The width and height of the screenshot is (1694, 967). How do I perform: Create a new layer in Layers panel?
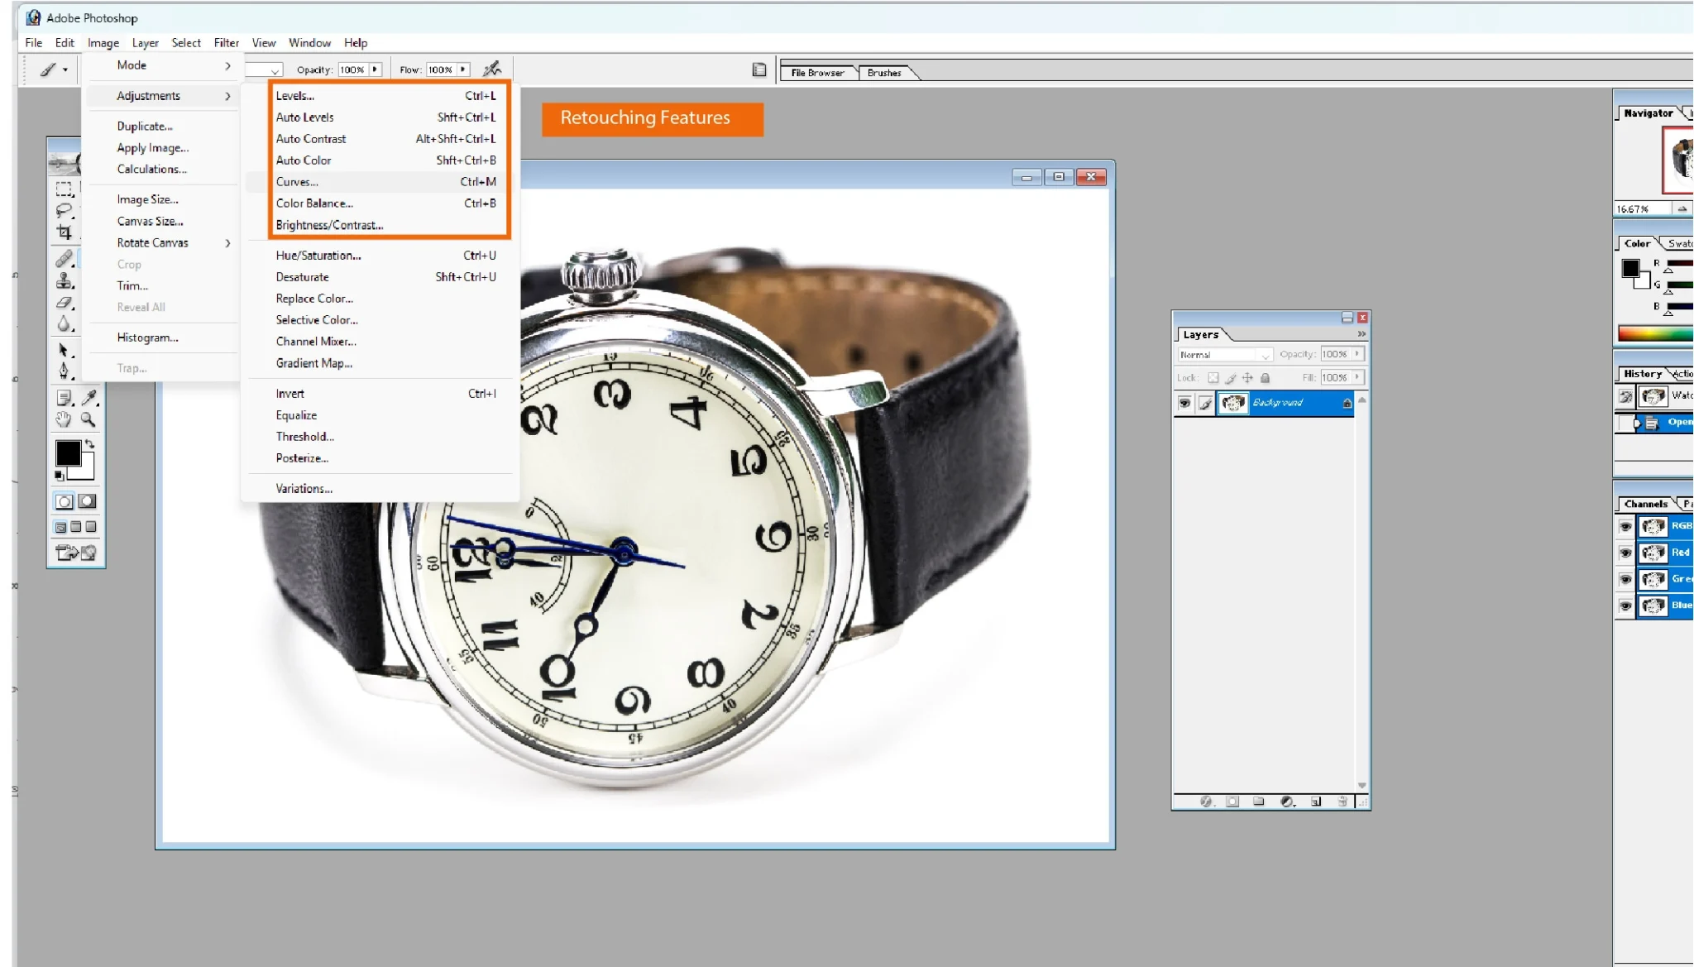(1316, 802)
